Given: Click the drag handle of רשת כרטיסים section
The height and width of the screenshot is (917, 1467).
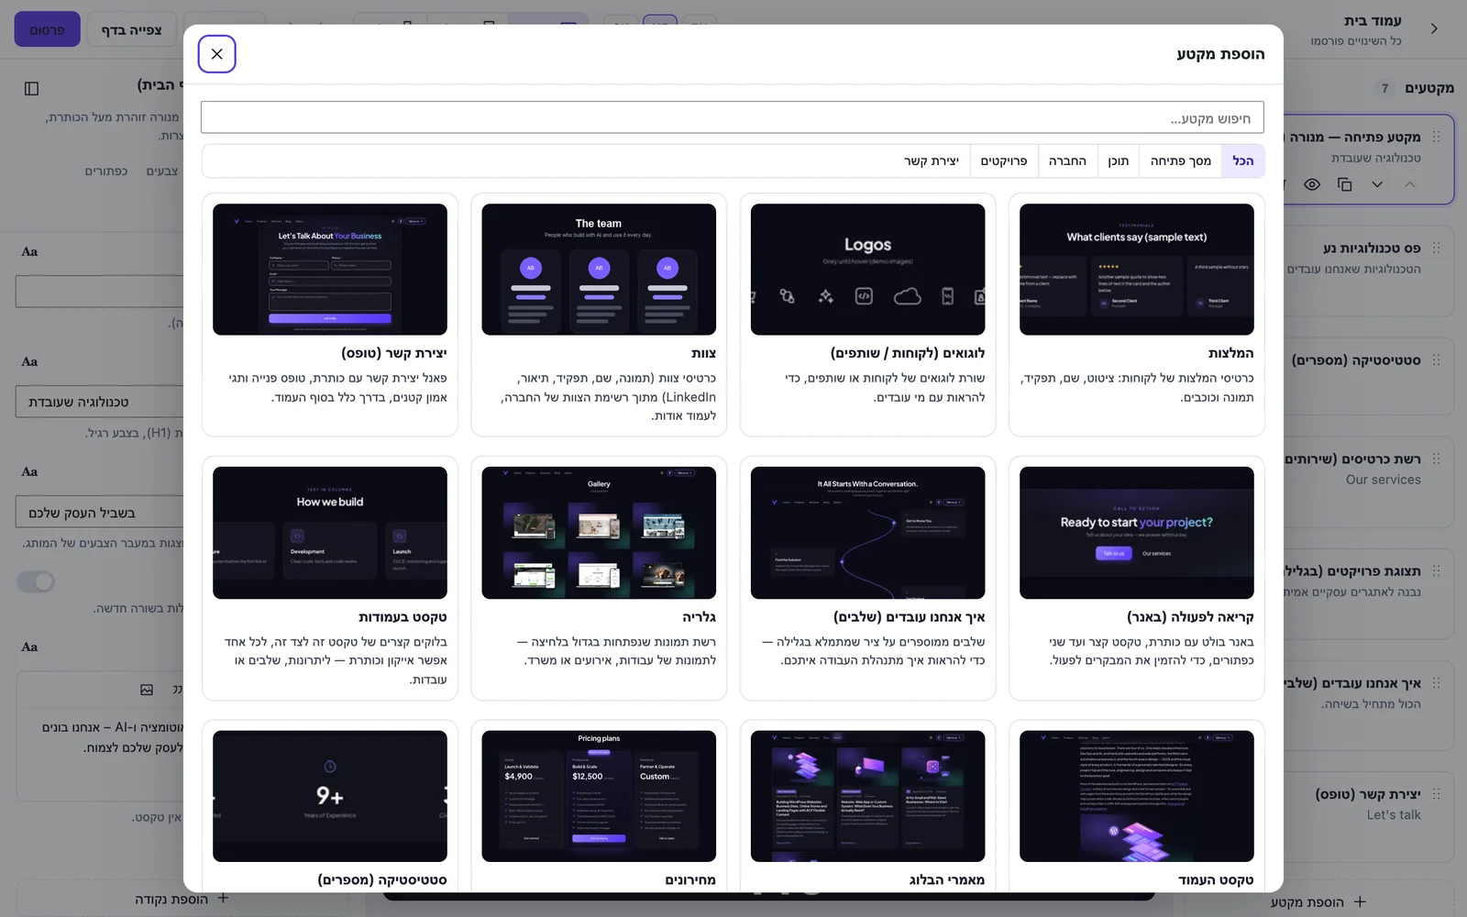Looking at the screenshot, I should point(1437,458).
